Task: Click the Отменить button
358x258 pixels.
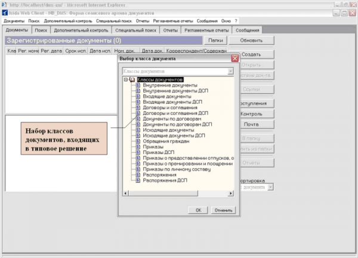Action: coord(220,210)
